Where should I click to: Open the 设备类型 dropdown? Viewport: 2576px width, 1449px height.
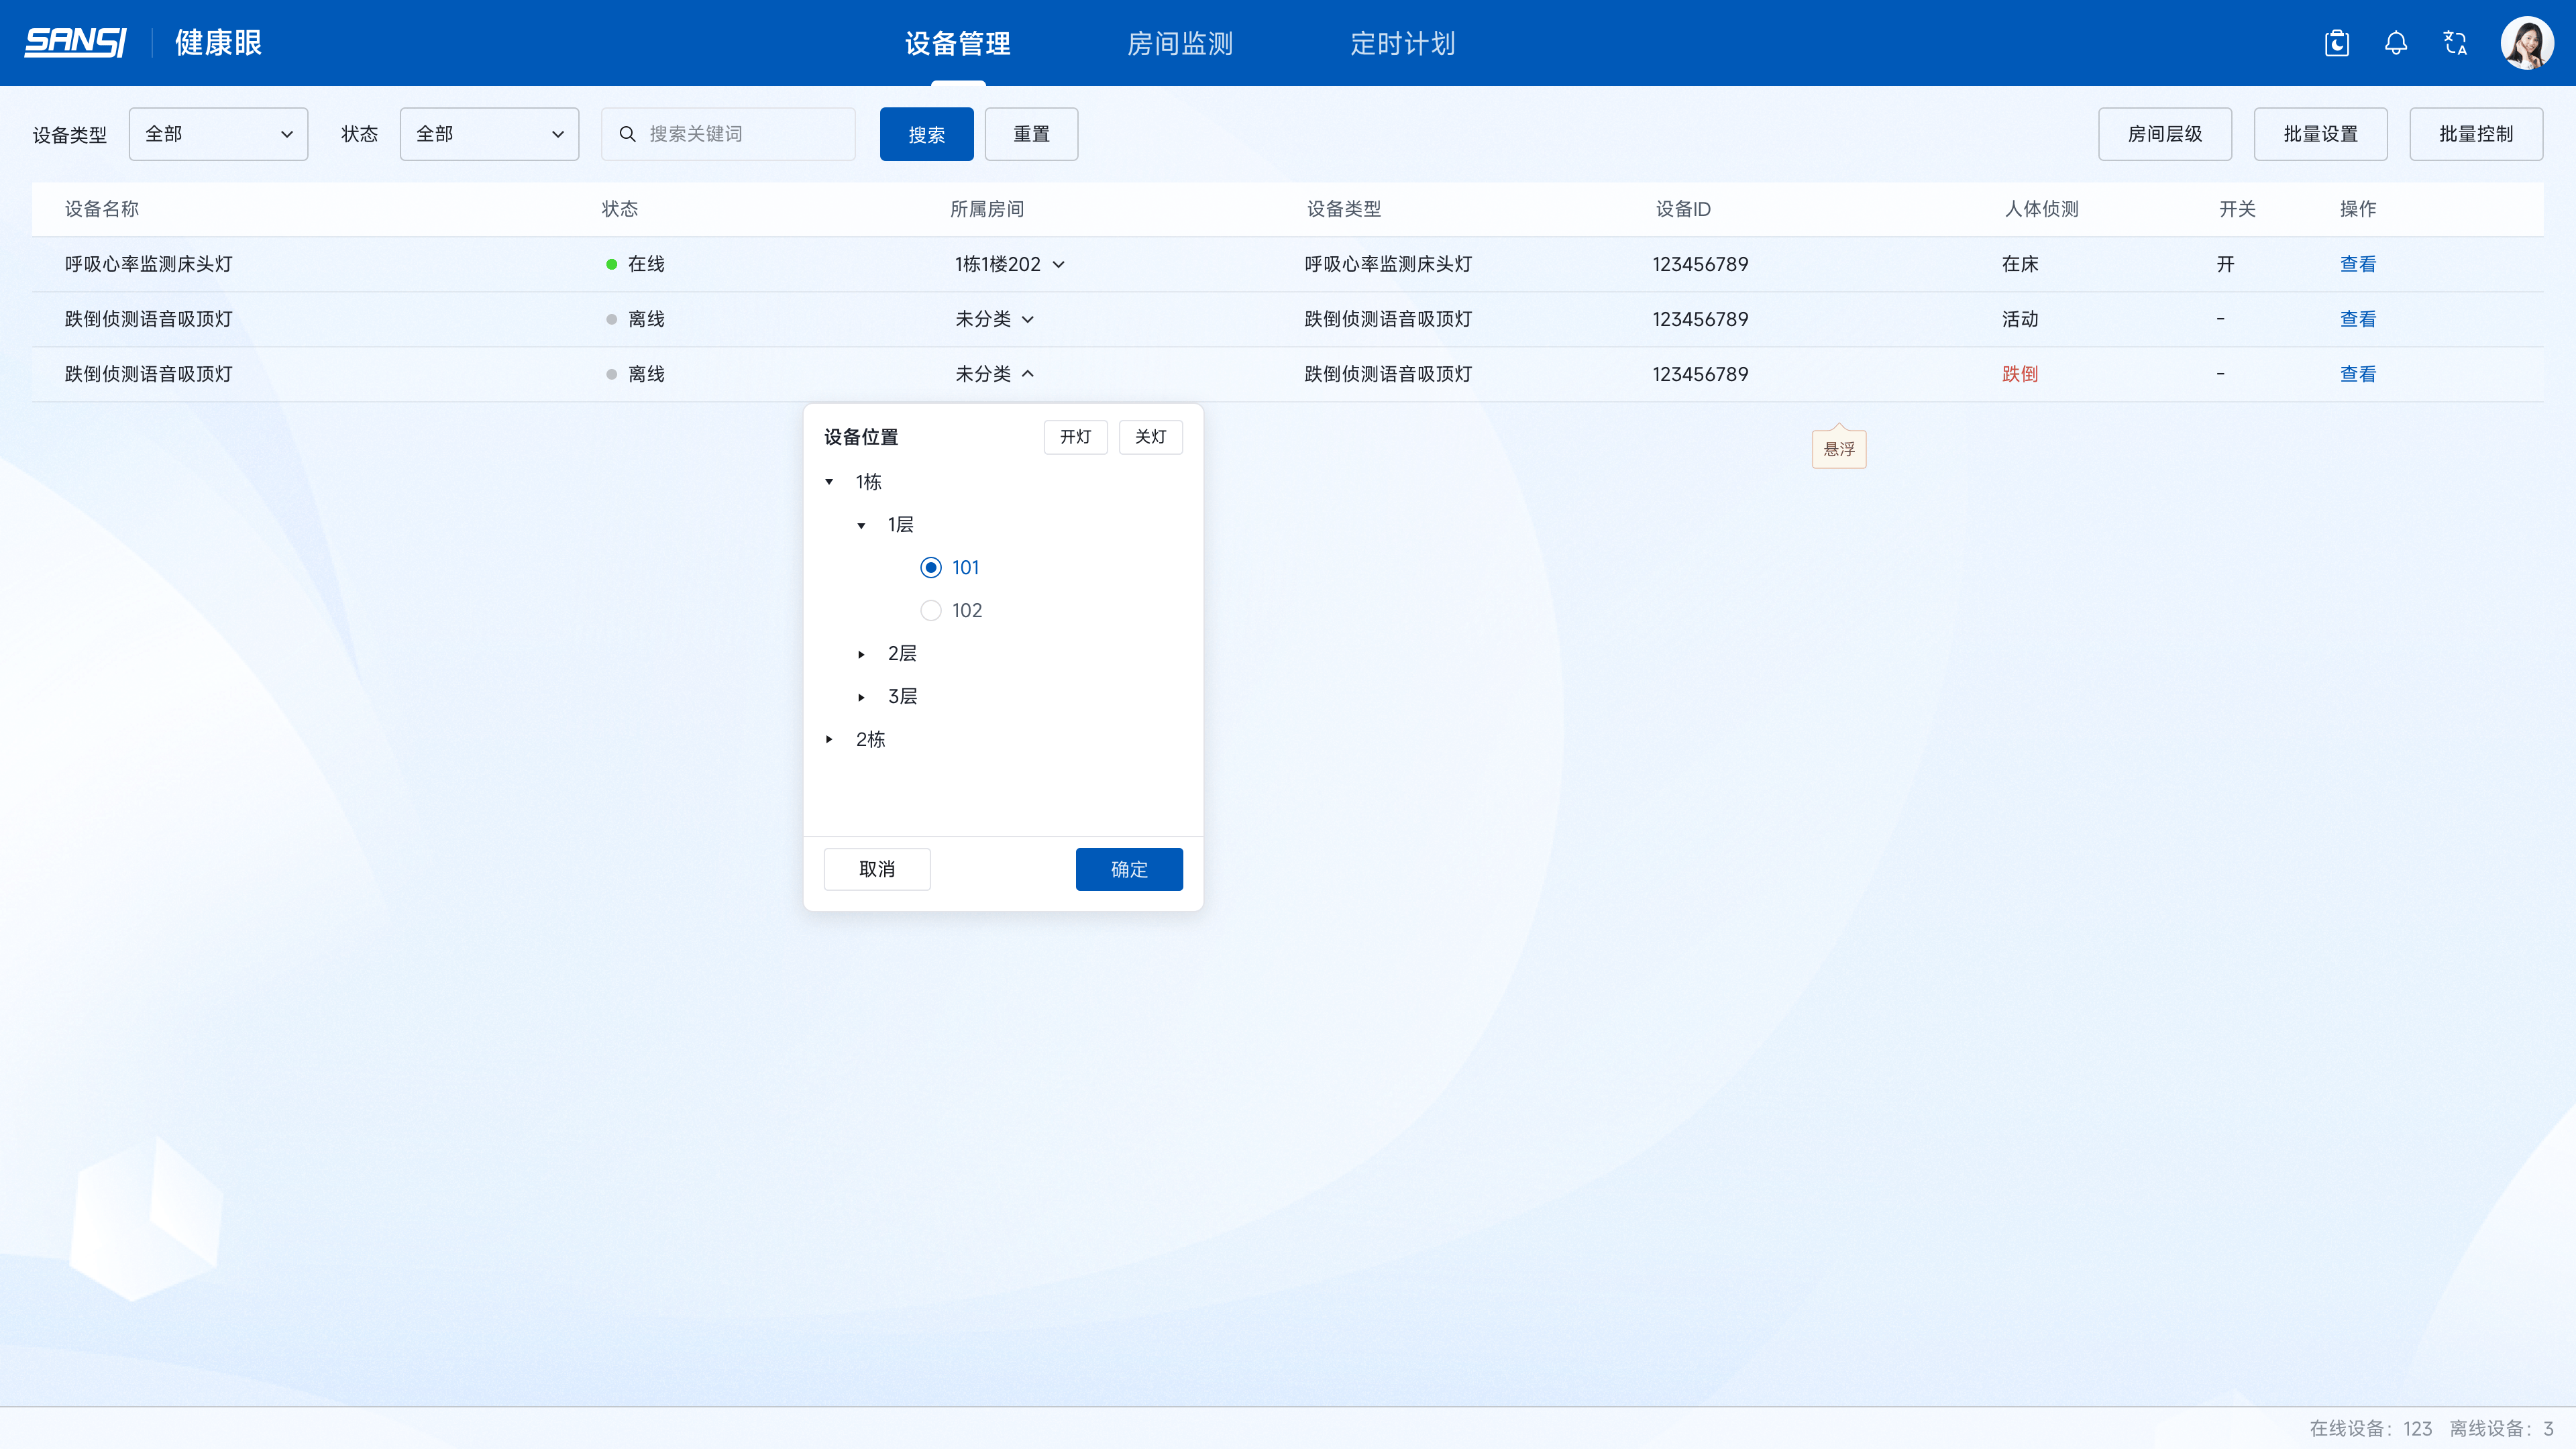pyautogui.click(x=218, y=134)
